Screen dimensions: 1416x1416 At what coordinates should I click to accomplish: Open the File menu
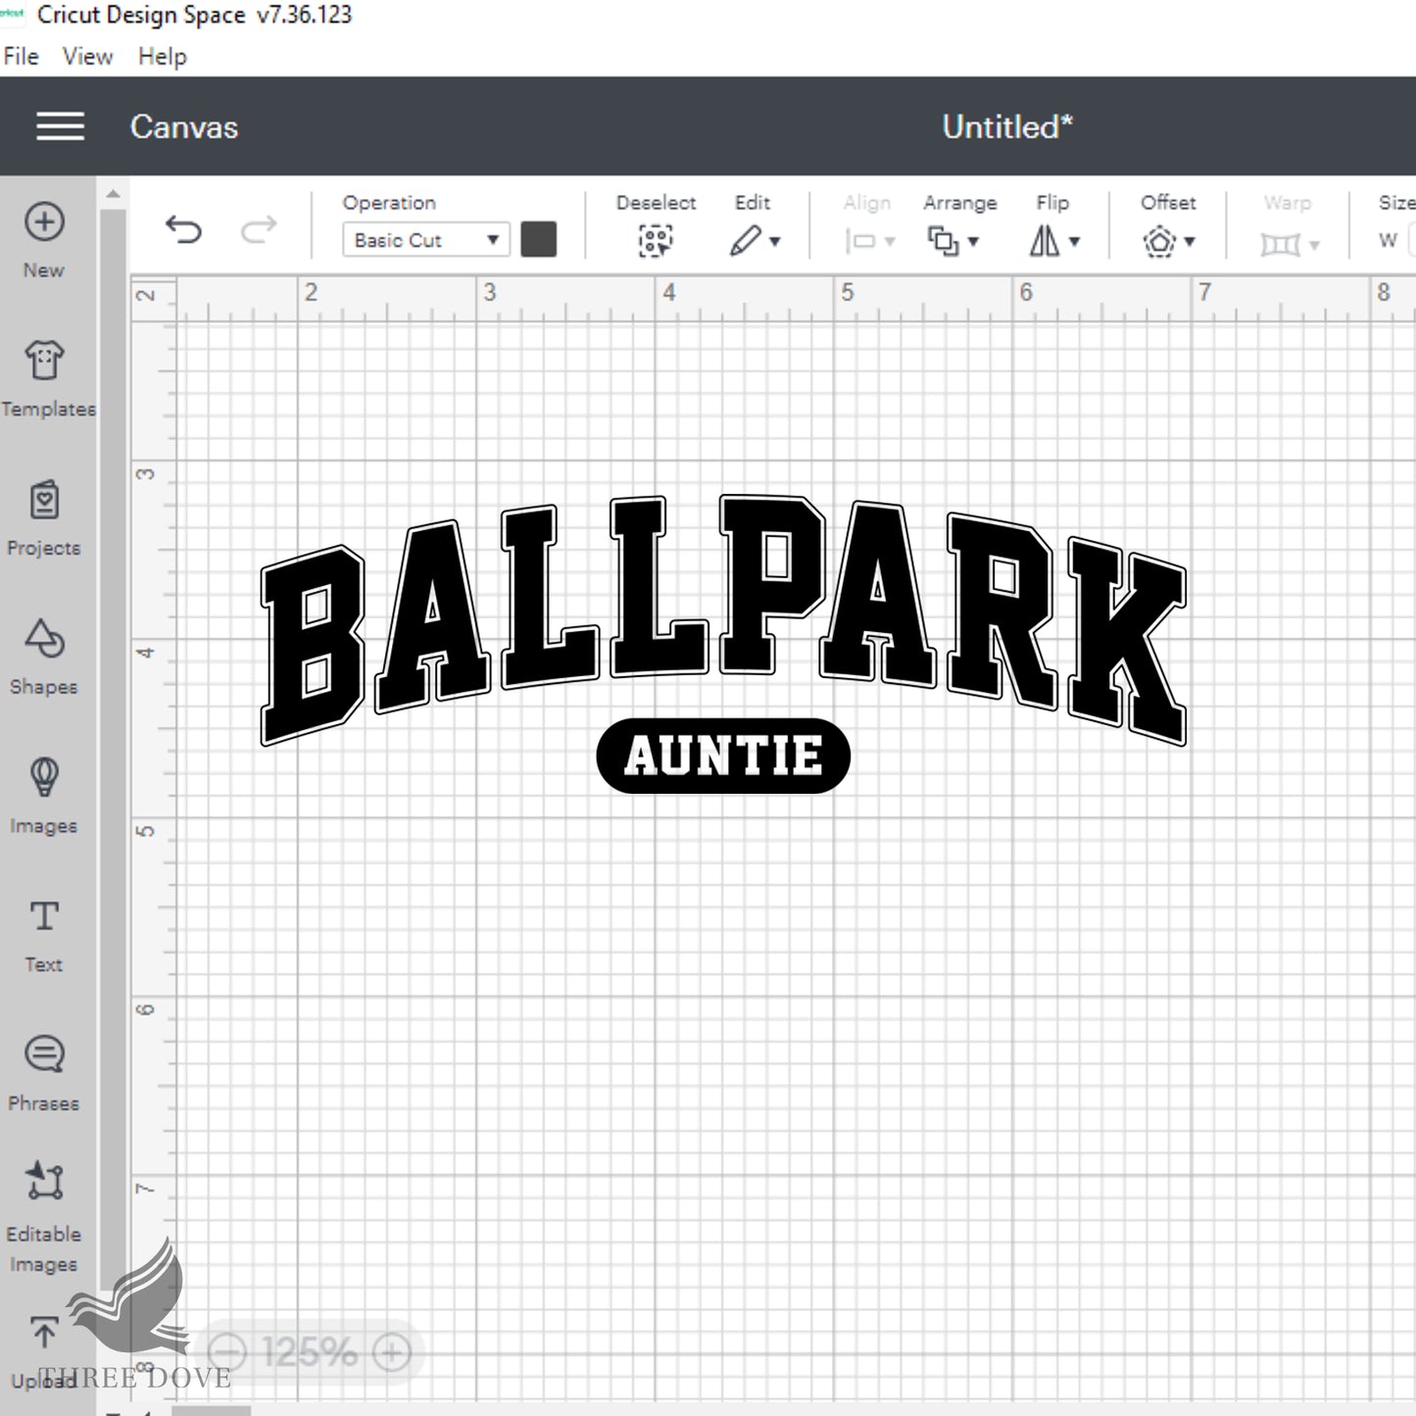coord(21,57)
